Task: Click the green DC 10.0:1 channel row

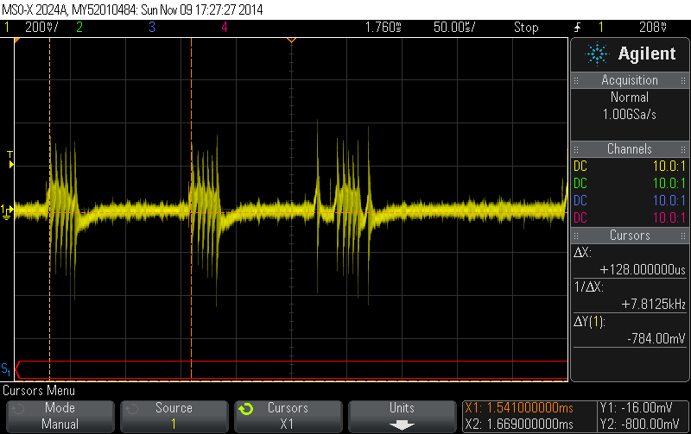Action: (630, 183)
